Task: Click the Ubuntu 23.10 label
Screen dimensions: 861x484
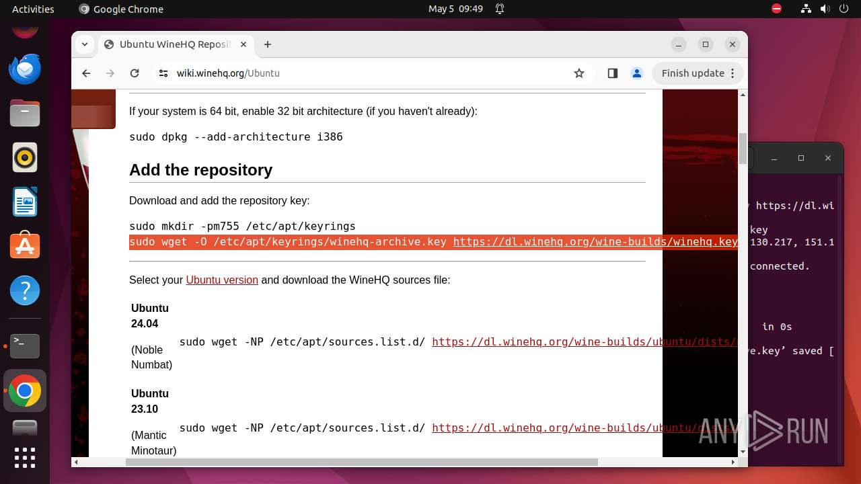Action: pos(149,401)
